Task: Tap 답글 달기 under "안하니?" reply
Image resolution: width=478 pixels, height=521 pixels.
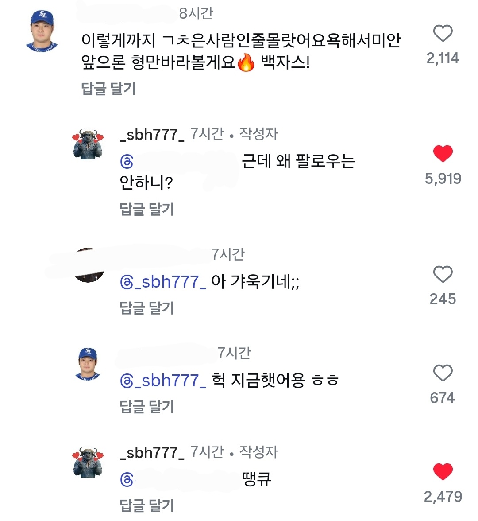Action: pyautogui.click(x=146, y=209)
